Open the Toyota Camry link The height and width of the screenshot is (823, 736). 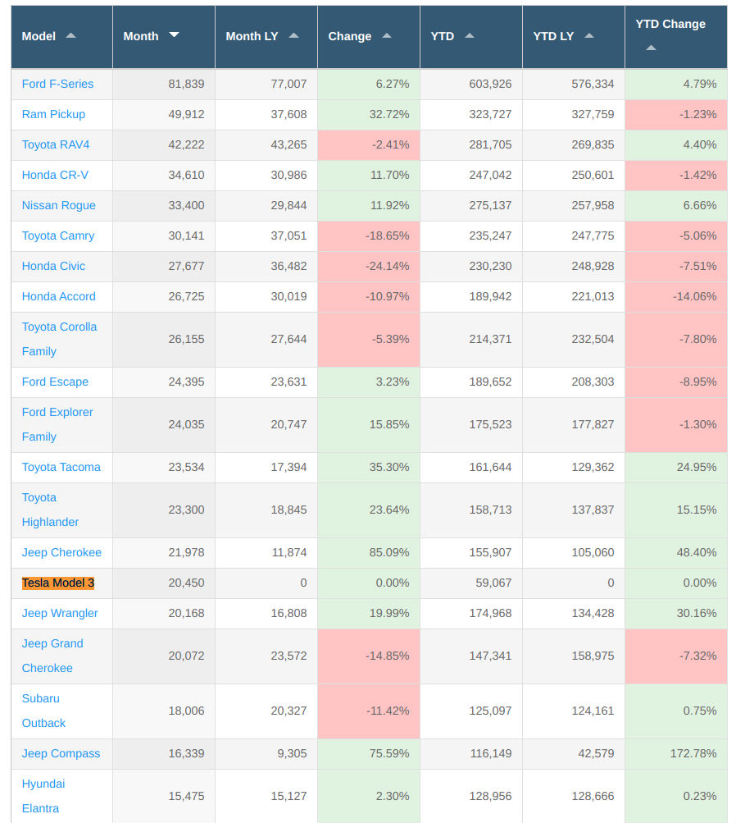coord(58,236)
